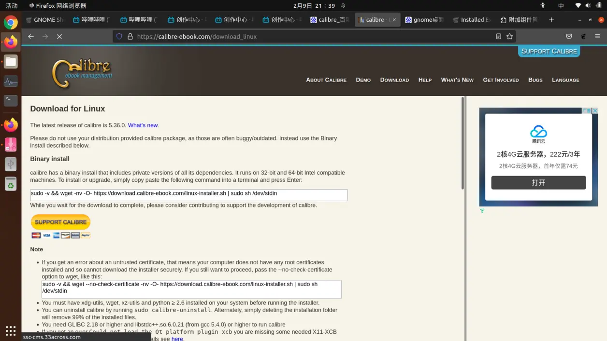607x341 pixels.
Task: Open the What's New page
Action: [457, 80]
